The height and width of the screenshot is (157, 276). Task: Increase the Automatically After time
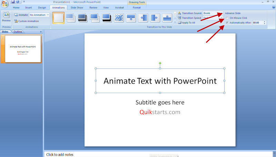pos(265,22)
